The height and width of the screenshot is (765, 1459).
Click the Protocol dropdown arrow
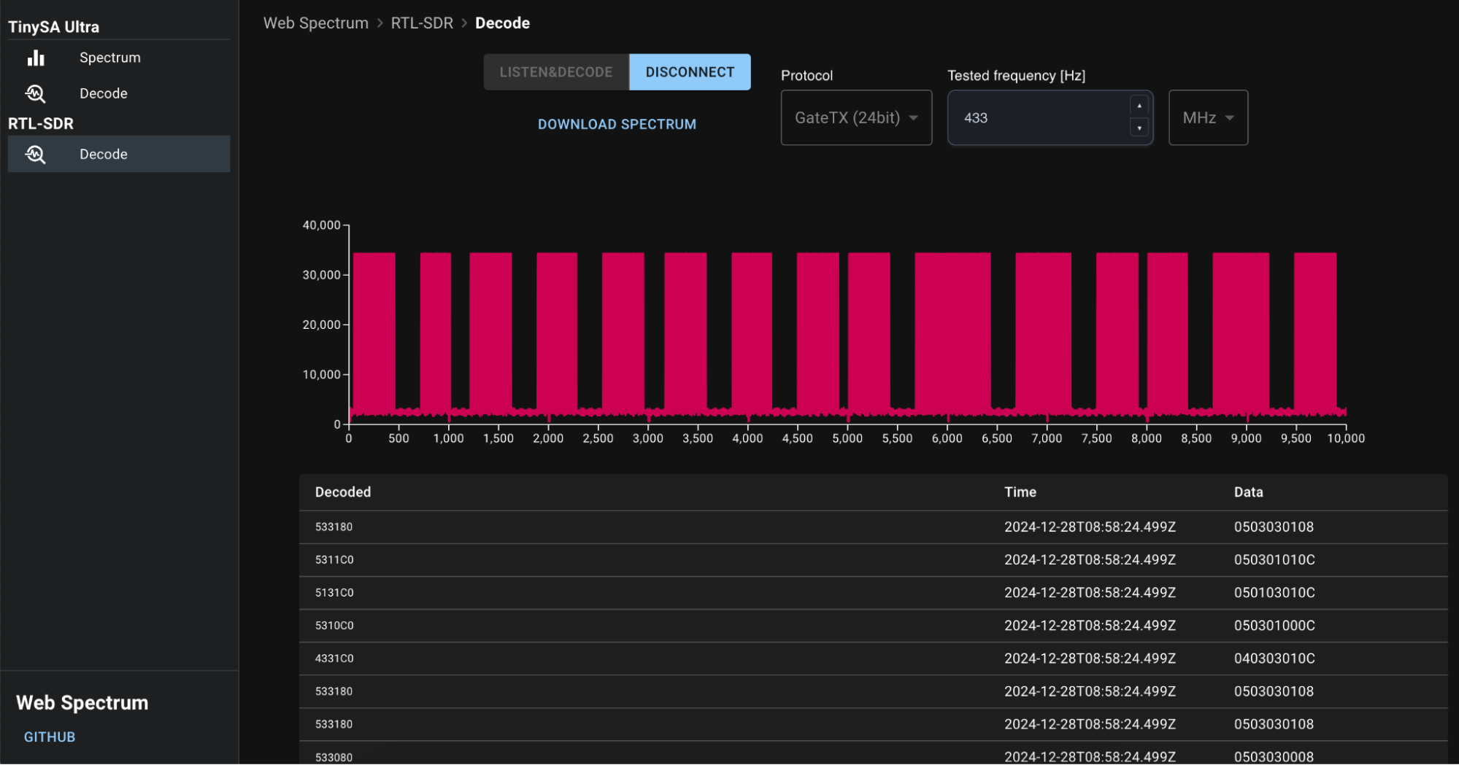click(x=913, y=118)
